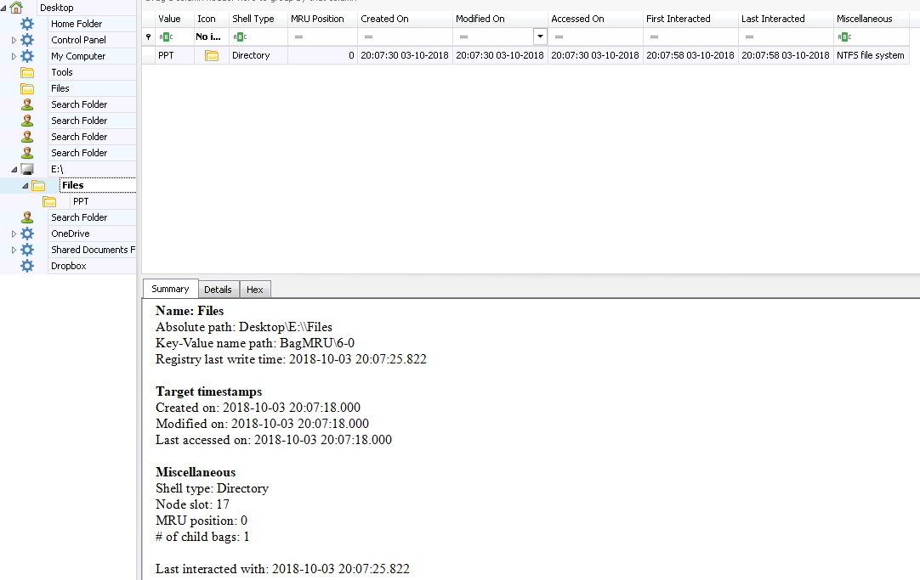Click the gear icon beside Dropbox
Image resolution: width=920 pixels, height=580 pixels.
(x=27, y=266)
